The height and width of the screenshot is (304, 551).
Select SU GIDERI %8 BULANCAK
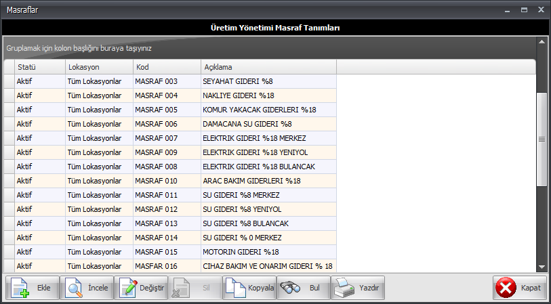(x=269, y=223)
